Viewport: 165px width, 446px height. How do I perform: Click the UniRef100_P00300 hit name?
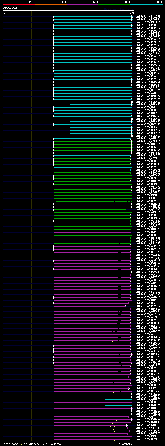(148, 215)
